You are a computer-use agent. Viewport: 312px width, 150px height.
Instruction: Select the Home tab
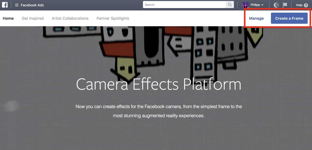pyautogui.click(x=8, y=18)
